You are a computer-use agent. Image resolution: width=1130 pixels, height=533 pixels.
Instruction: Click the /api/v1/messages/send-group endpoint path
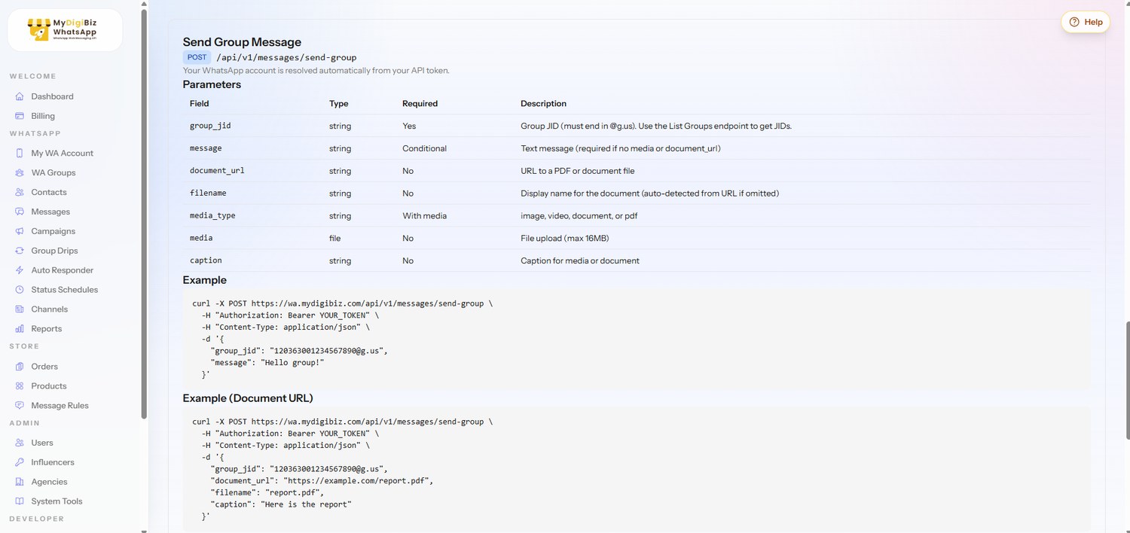[x=286, y=57]
